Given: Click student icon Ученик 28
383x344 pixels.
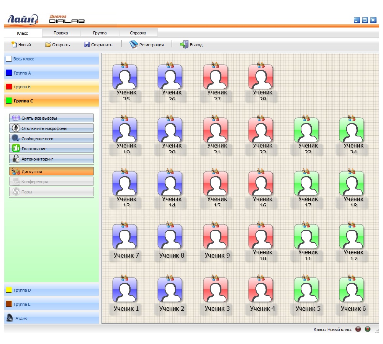Looking at the screenshot, I should (260, 77).
